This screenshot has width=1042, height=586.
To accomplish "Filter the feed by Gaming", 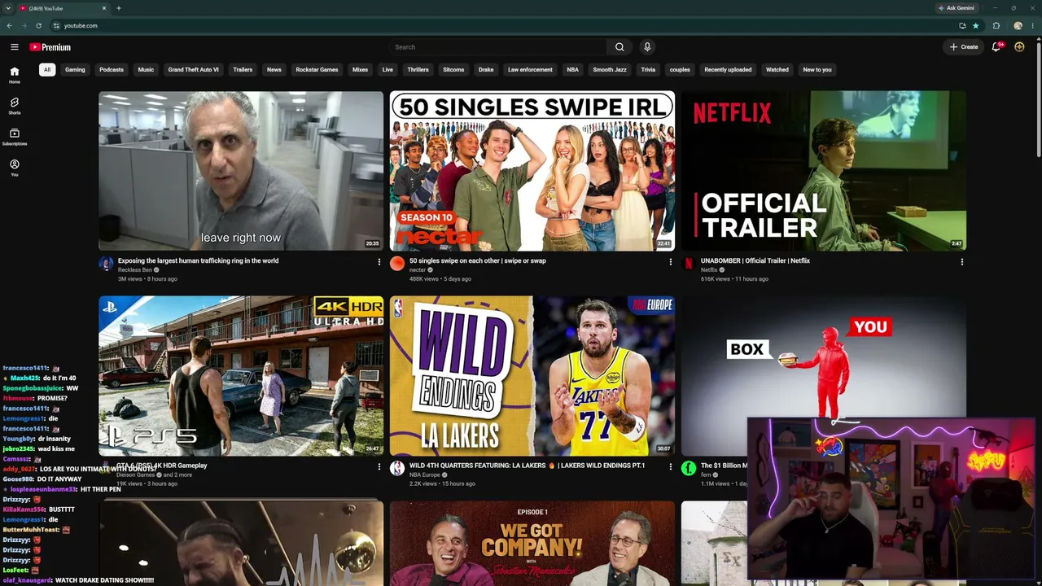I will point(75,70).
